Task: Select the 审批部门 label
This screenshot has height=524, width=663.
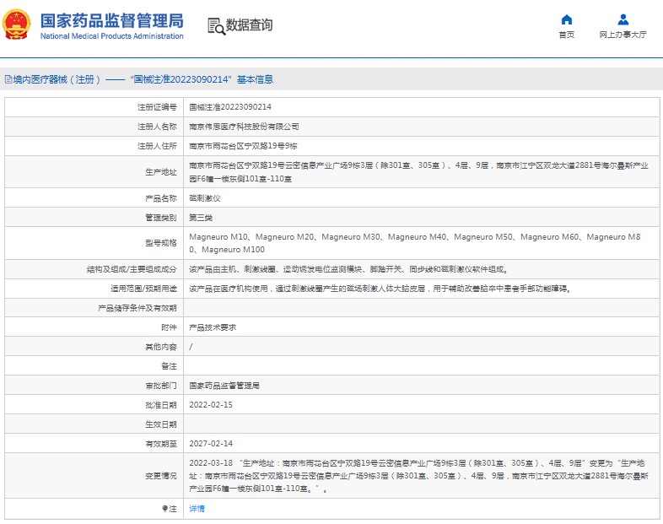Action: [160, 386]
